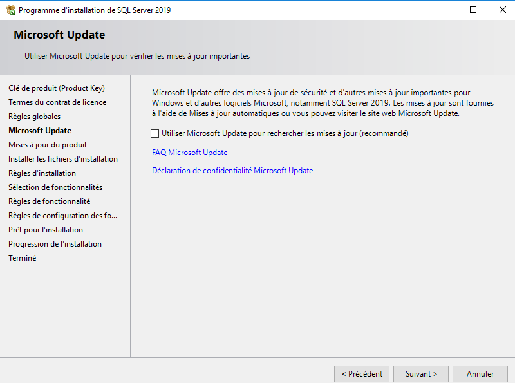Click Règles globales in the step list
This screenshot has width=515, height=383.
tap(34, 117)
